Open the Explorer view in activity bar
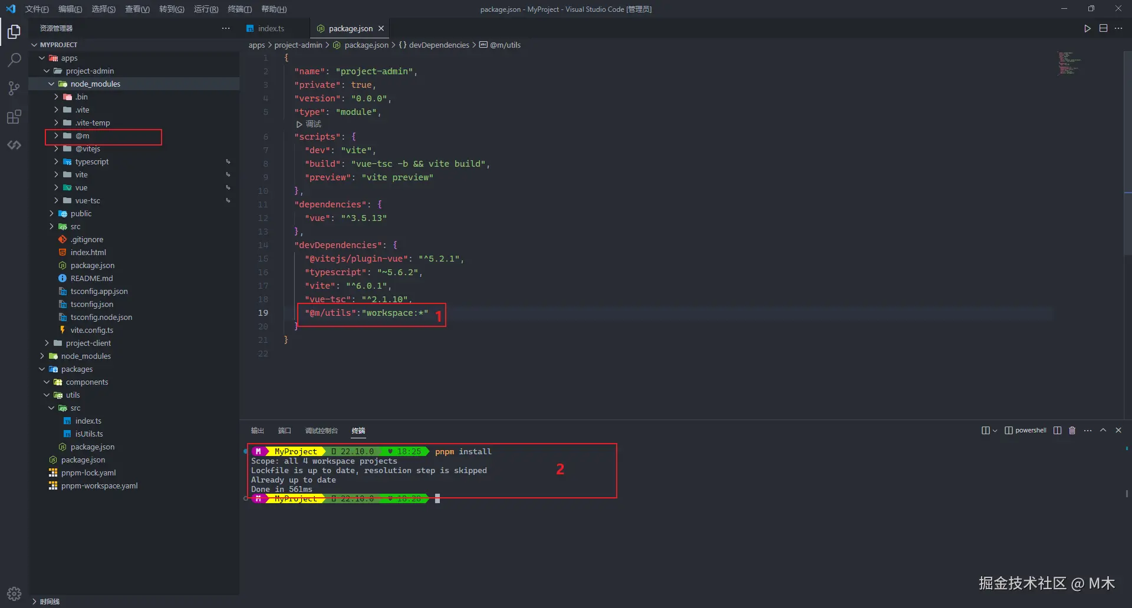The width and height of the screenshot is (1132, 608). [14, 31]
